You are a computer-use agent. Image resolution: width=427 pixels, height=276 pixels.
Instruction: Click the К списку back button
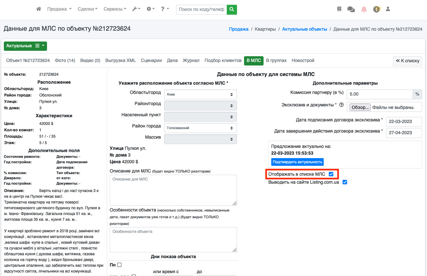point(407,61)
